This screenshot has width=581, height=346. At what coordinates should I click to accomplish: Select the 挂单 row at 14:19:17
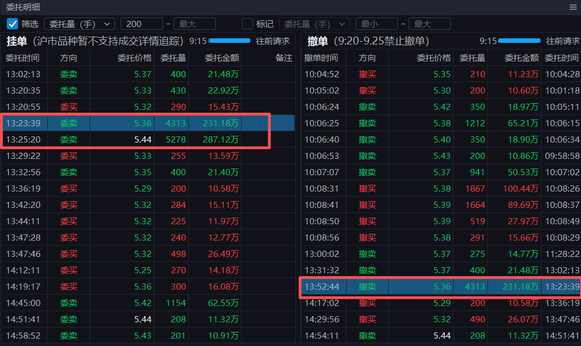(148, 286)
